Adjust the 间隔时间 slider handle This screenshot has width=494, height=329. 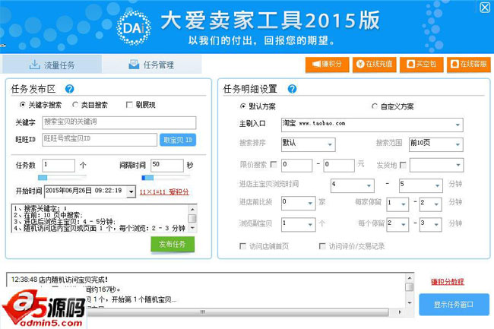click(x=147, y=178)
